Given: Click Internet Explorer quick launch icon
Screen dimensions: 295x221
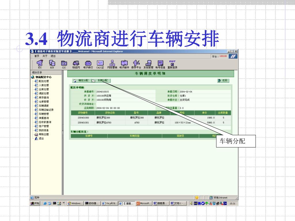Looking at the screenshot, I should click(x=45, y=203).
